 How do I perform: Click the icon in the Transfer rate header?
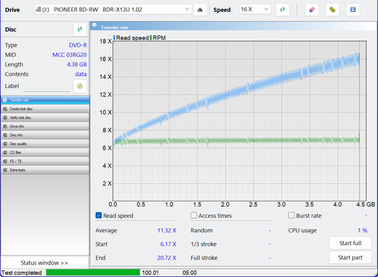pos(94,26)
